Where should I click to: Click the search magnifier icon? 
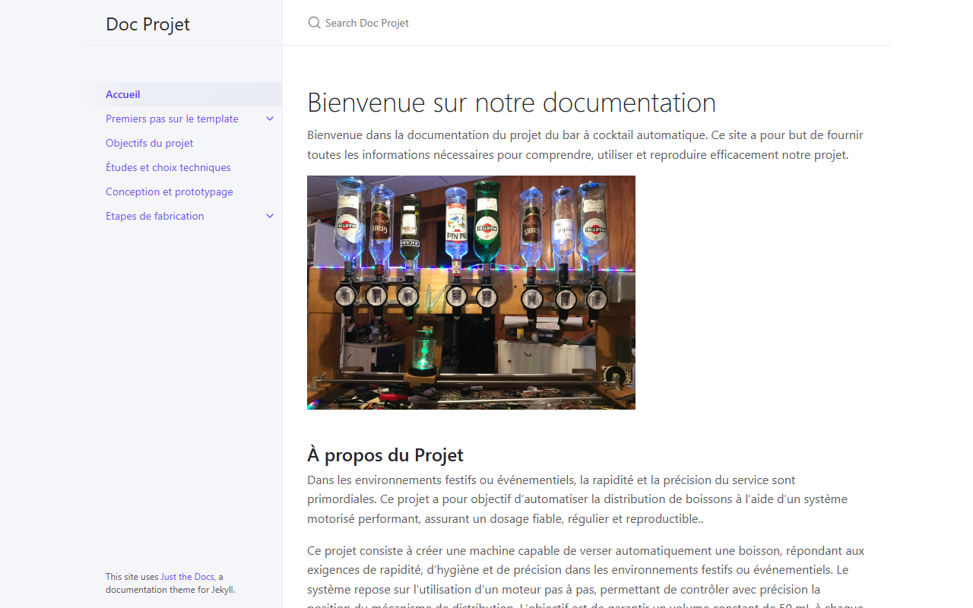pos(314,23)
